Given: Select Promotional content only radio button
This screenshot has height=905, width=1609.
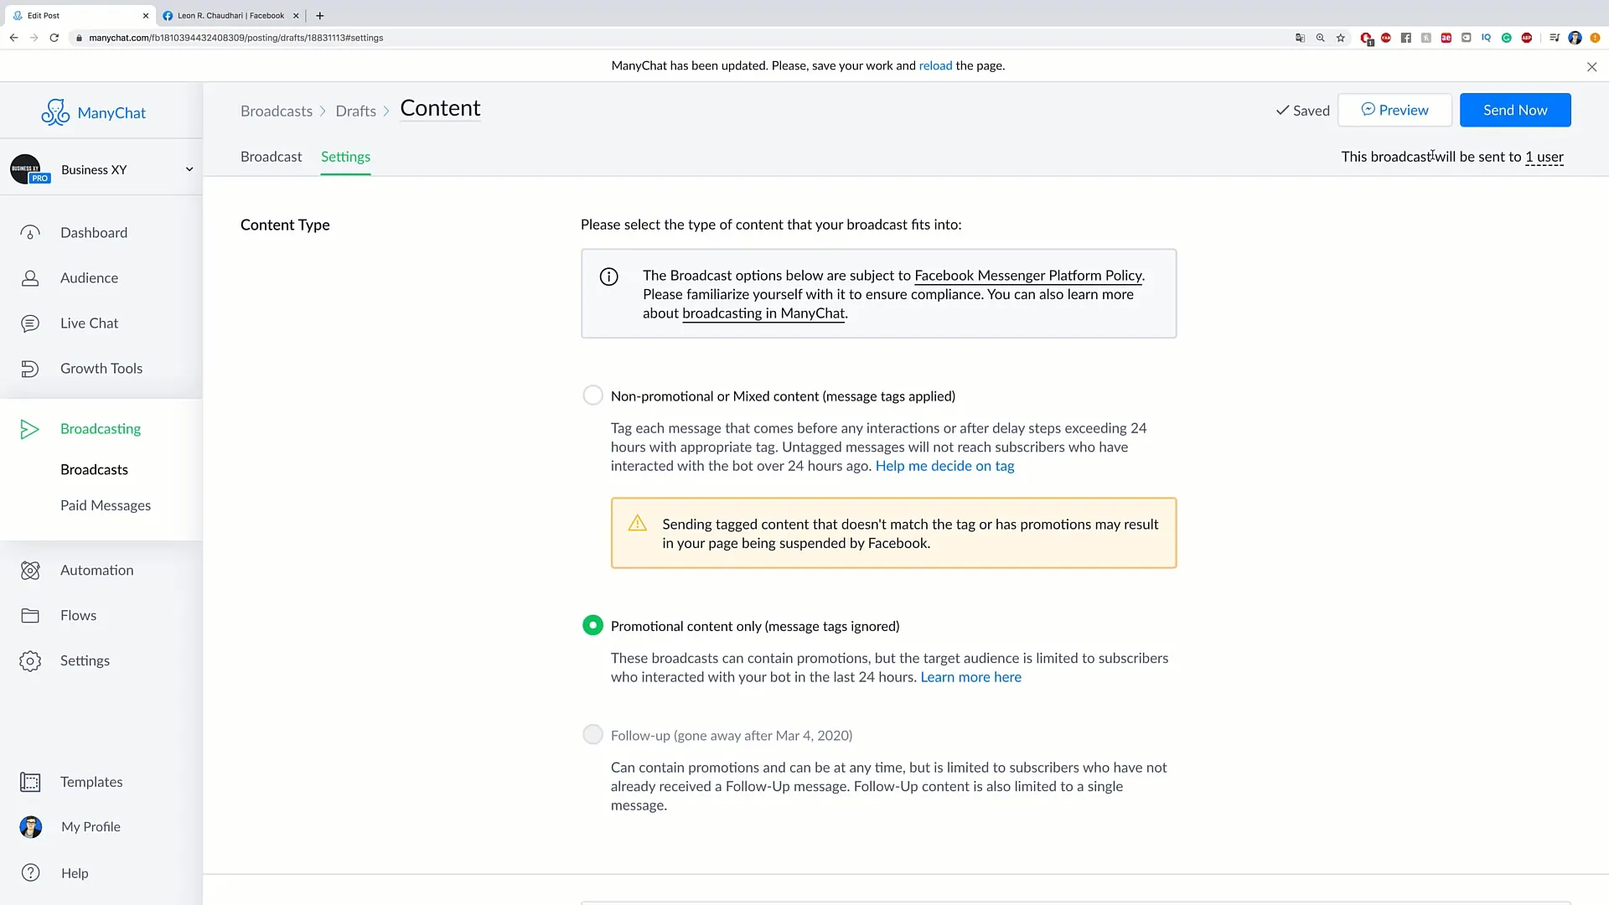Looking at the screenshot, I should 592,625.
